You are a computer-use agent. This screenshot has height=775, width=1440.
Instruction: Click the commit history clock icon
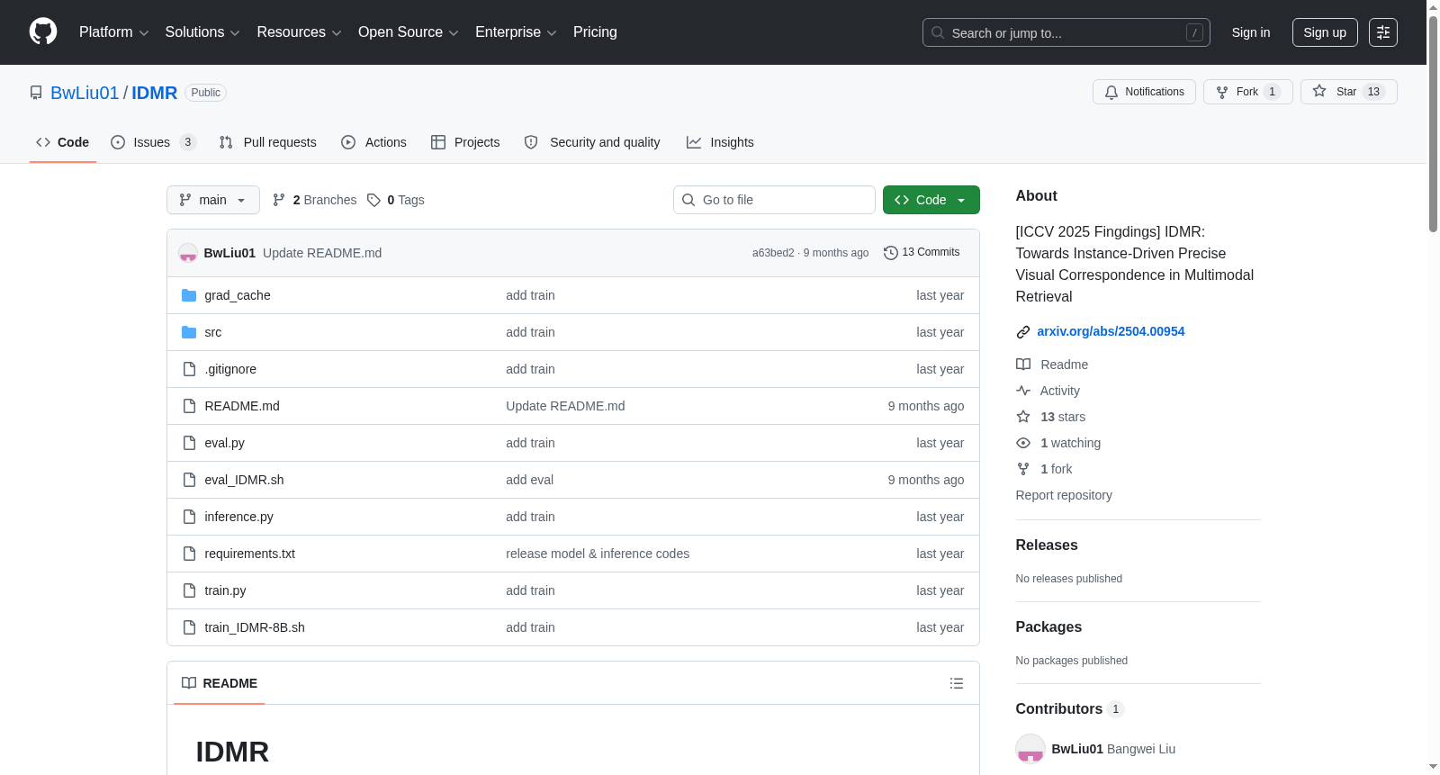click(891, 253)
